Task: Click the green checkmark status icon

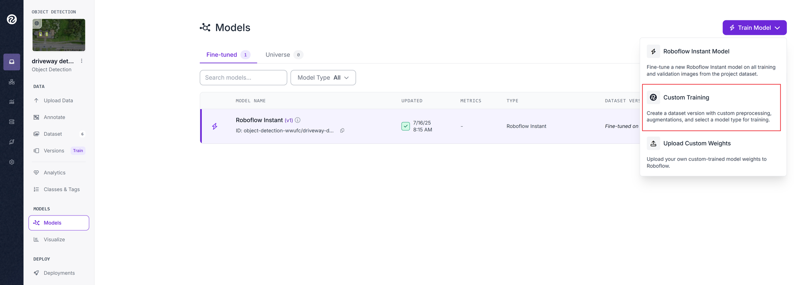Action: point(406,126)
